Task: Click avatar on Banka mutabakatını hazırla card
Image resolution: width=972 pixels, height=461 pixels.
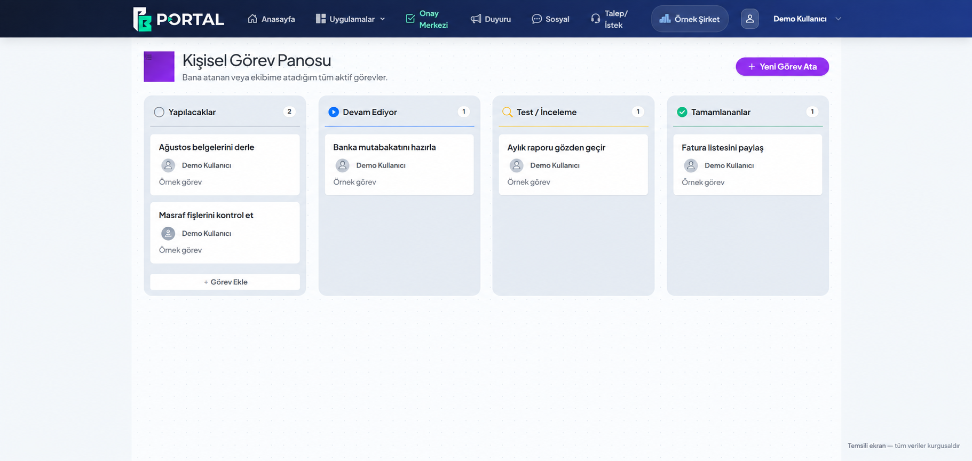Action: pyautogui.click(x=343, y=165)
